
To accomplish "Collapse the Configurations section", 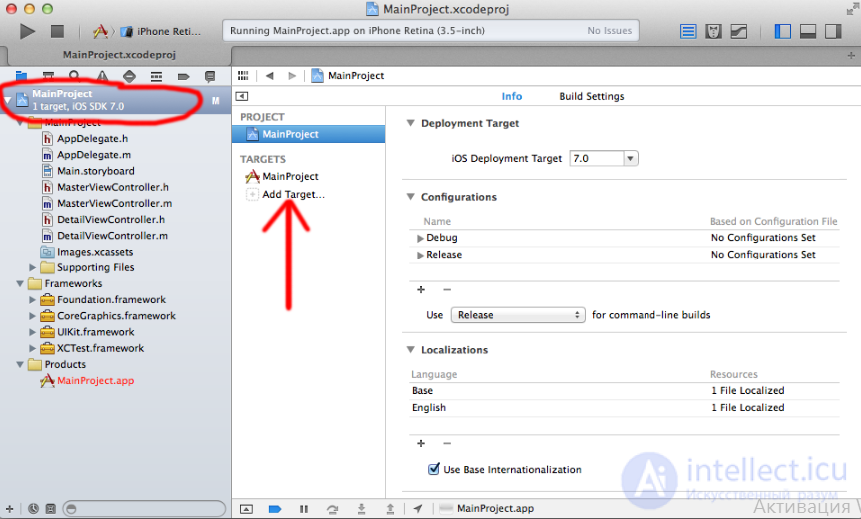I will tap(410, 197).
